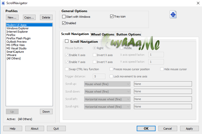Viewport: 202px width, 134px height.
Task: Select the SmartCapture profile
Action: click(29, 52)
